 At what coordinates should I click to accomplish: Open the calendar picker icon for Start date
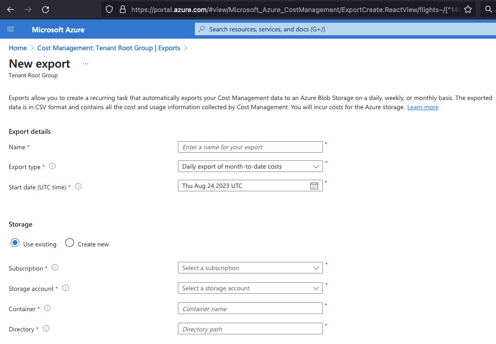click(314, 186)
